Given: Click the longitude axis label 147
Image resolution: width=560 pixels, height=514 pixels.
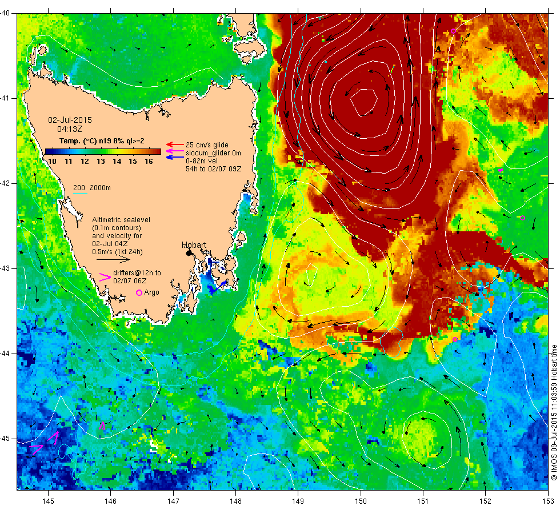Looking at the screenshot, I should coord(173,501).
